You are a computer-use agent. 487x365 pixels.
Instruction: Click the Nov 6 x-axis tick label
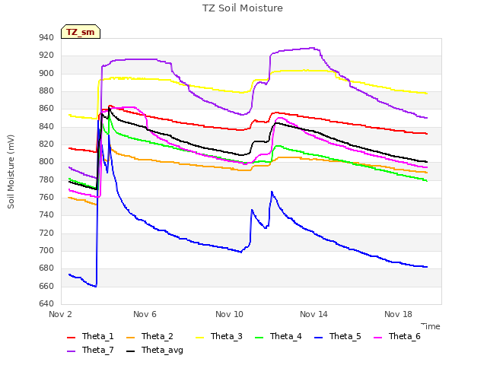click(145, 314)
